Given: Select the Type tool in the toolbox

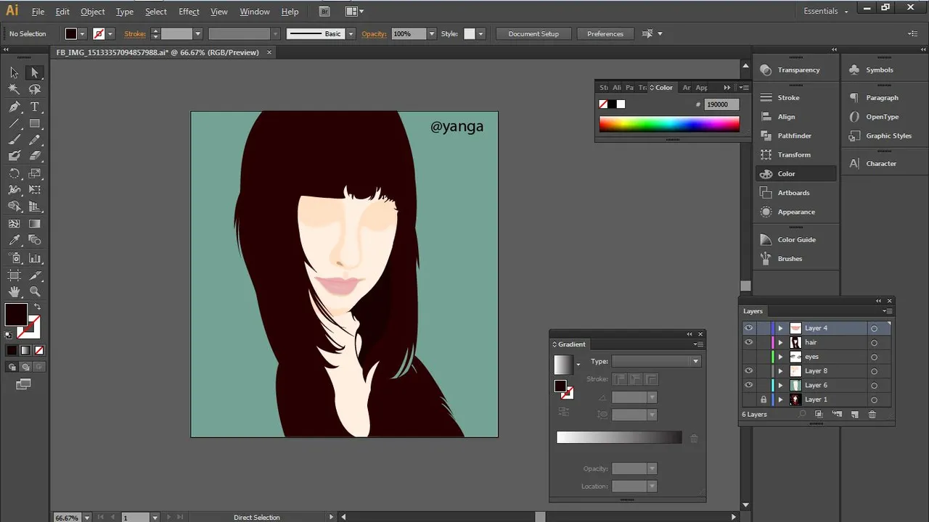Looking at the screenshot, I should 34,107.
